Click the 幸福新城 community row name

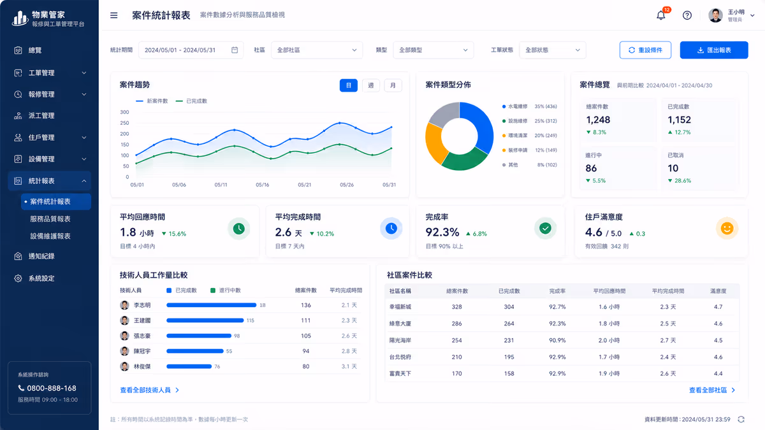(400, 307)
